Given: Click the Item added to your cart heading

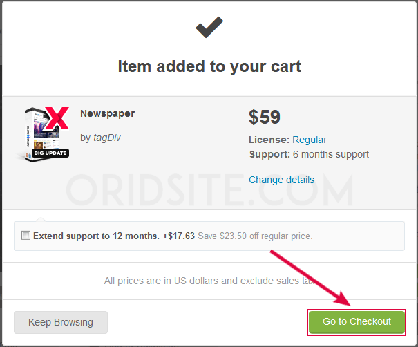Looking at the screenshot, I should pyautogui.click(x=209, y=66).
